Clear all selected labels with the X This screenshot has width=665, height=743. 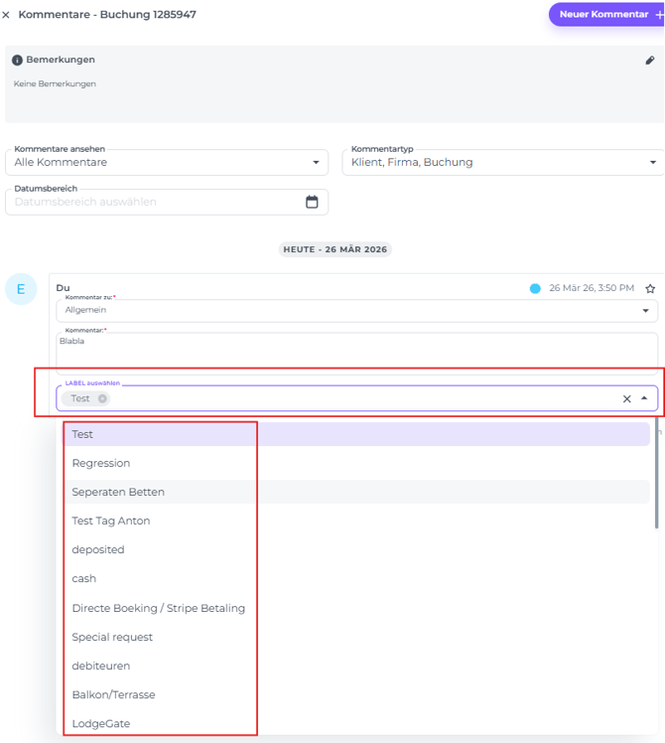[626, 399]
